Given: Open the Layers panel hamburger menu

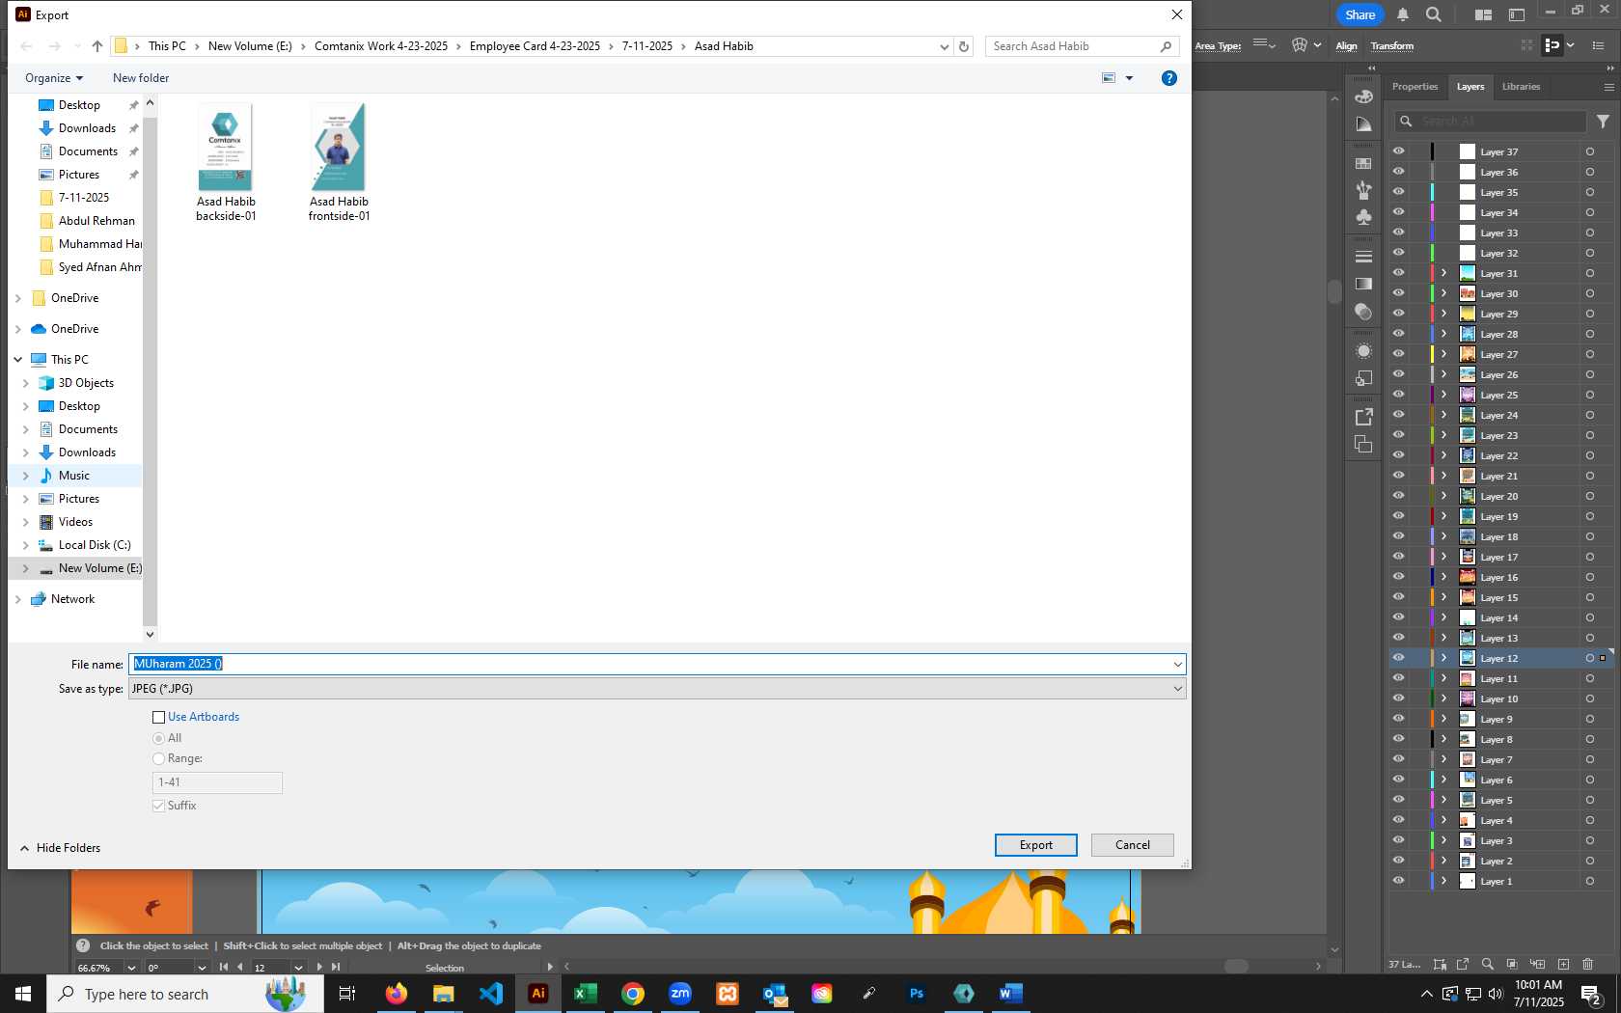Looking at the screenshot, I should [x=1608, y=87].
